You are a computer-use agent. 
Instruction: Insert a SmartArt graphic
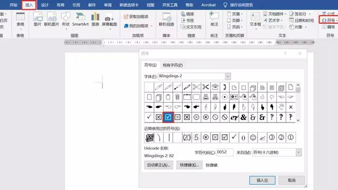click(80, 20)
